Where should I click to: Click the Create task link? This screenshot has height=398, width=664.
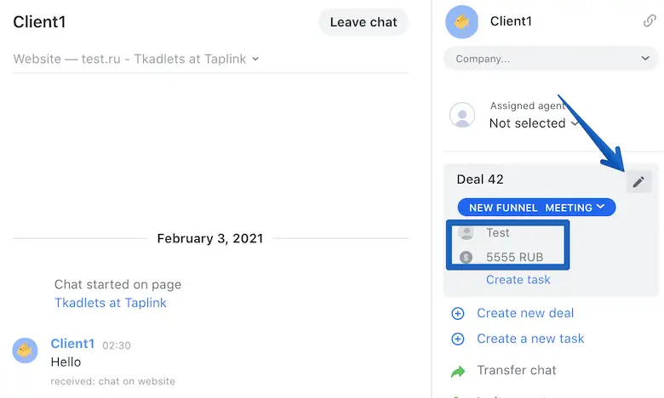[x=518, y=280]
